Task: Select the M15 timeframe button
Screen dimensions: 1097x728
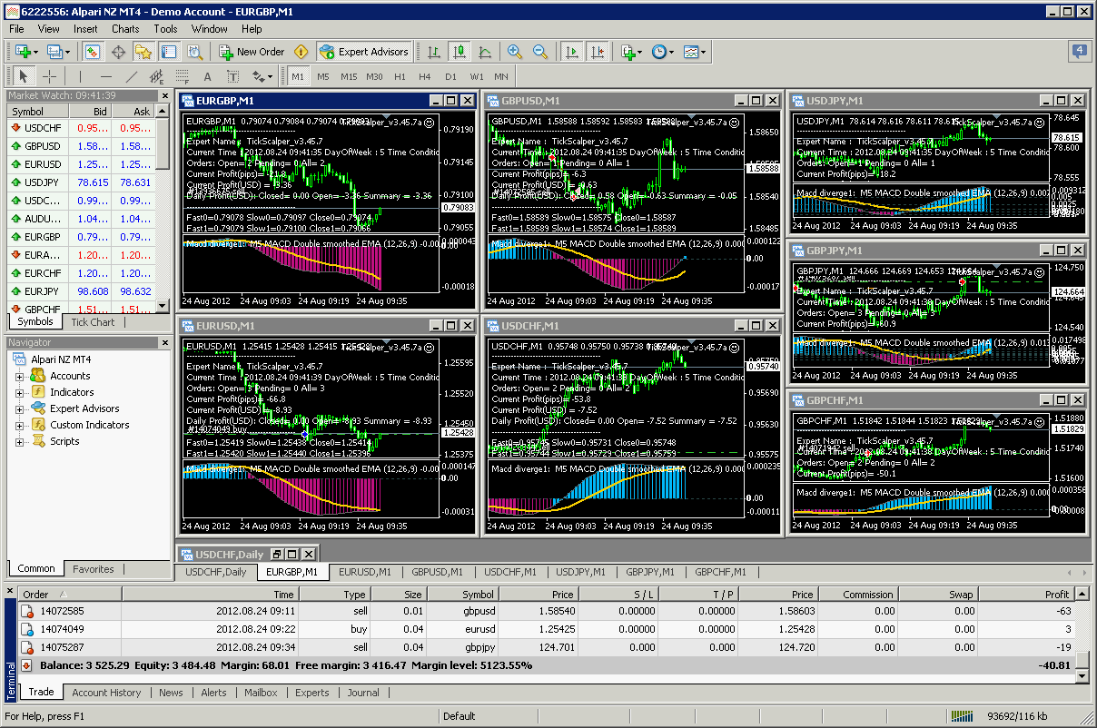Action: pos(349,76)
